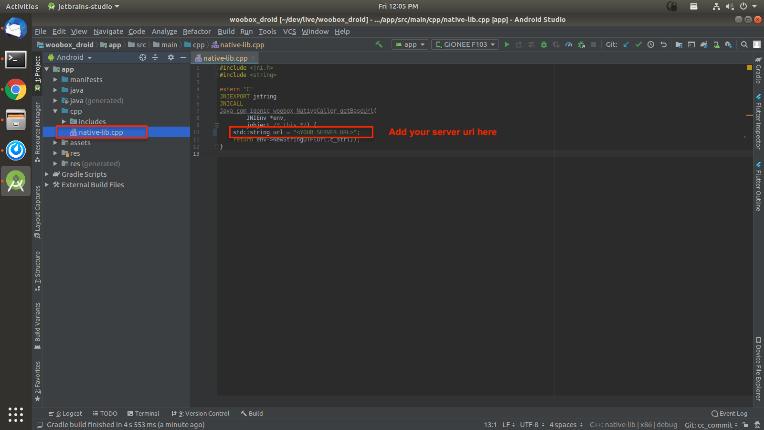Open the Refactor menu
This screenshot has height=430, width=764.
point(197,32)
